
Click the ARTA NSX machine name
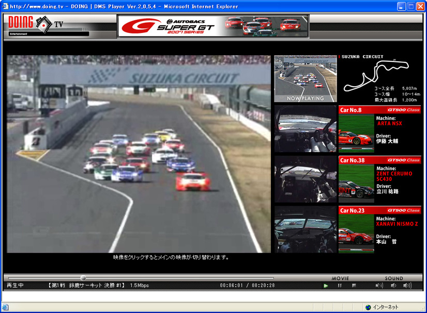point(389,123)
